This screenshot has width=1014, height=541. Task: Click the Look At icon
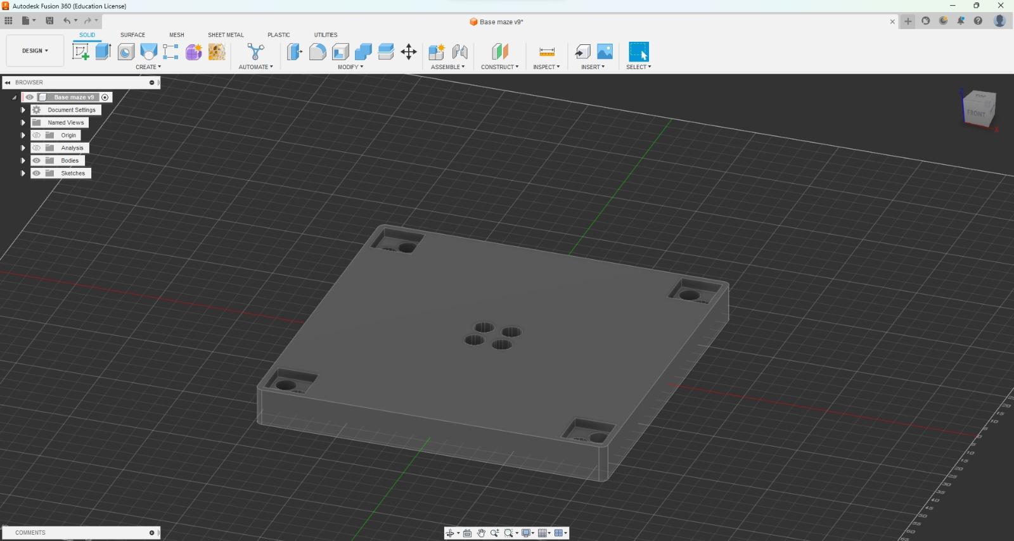(468, 533)
